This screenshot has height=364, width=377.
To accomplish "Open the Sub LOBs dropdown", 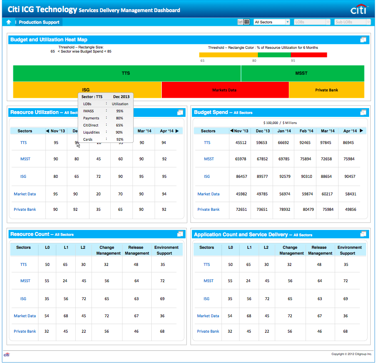I will coord(352,22).
